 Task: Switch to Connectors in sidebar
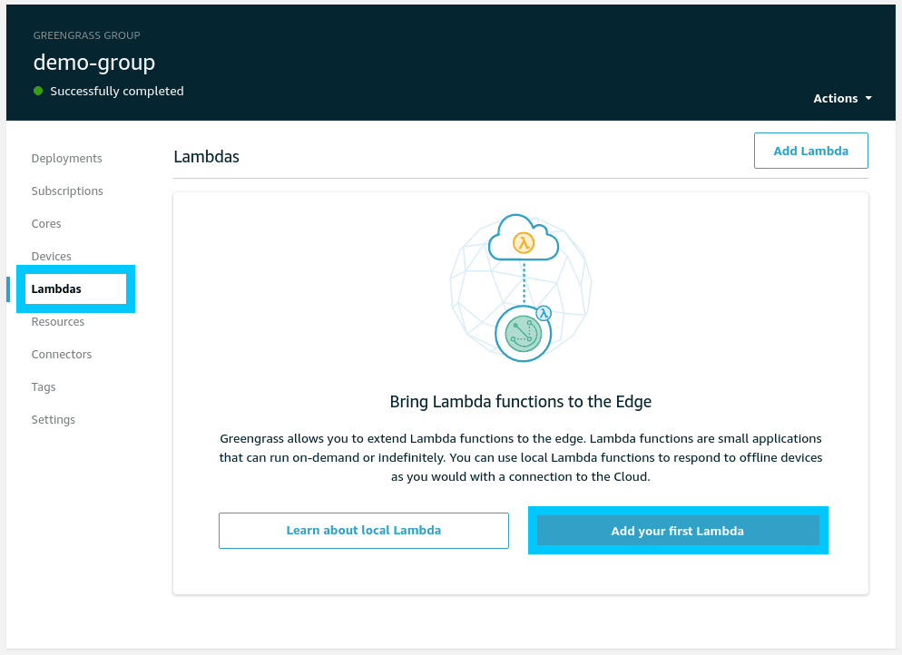(61, 354)
